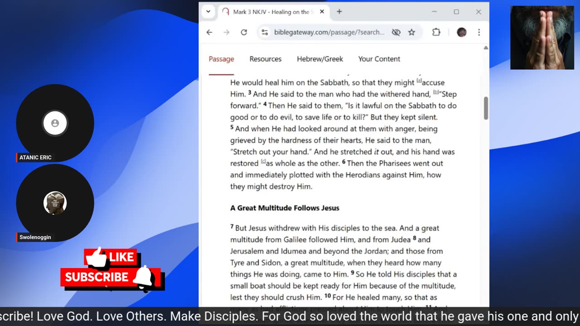Open the Chrome extensions puzzle icon
The height and width of the screenshot is (326, 580).
436,32
